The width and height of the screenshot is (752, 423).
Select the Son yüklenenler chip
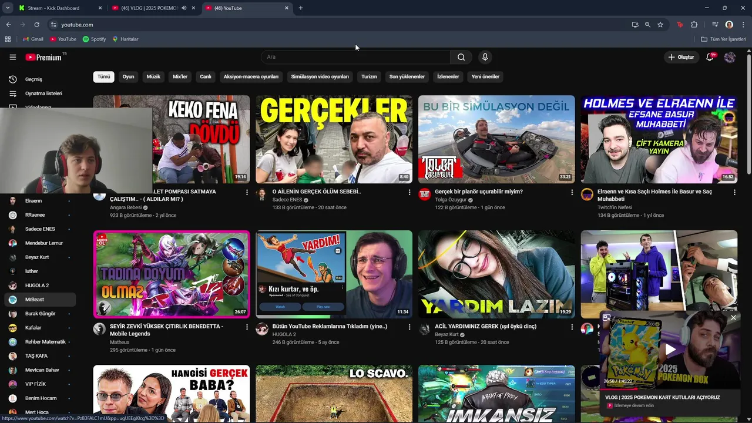tap(407, 76)
